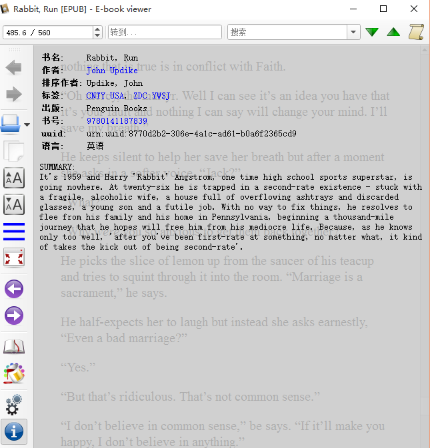Open the ISBN 9780141187839 link
This screenshot has width=430, height=448.
point(117,121)
